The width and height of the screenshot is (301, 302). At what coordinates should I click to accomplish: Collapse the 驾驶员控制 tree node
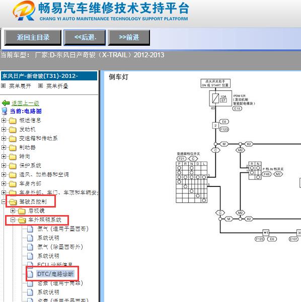coord(4,202)
